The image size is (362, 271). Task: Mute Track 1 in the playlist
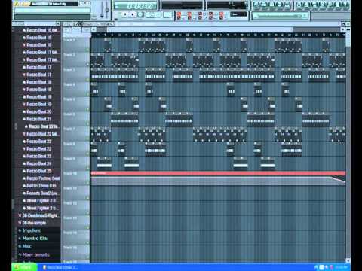(87, 50)
